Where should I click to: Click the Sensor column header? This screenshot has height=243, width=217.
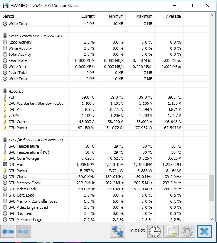(x=9, y=16)
